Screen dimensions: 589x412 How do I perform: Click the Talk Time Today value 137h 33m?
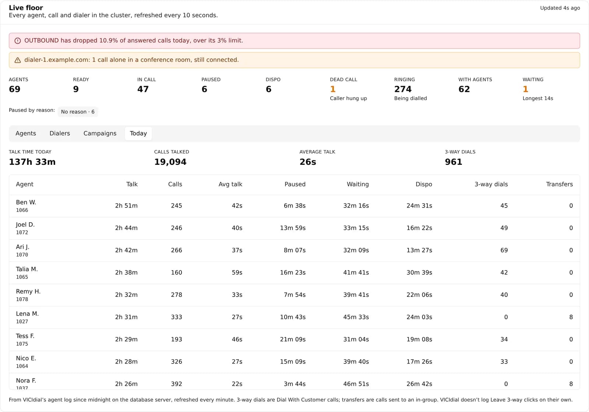(32, 162)
